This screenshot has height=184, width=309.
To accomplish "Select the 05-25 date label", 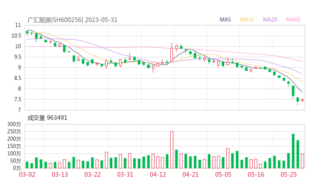I will click(289, 174).
